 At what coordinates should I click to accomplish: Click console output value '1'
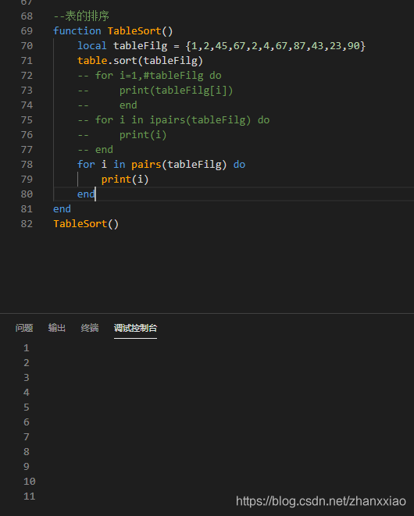pos(27,348)
